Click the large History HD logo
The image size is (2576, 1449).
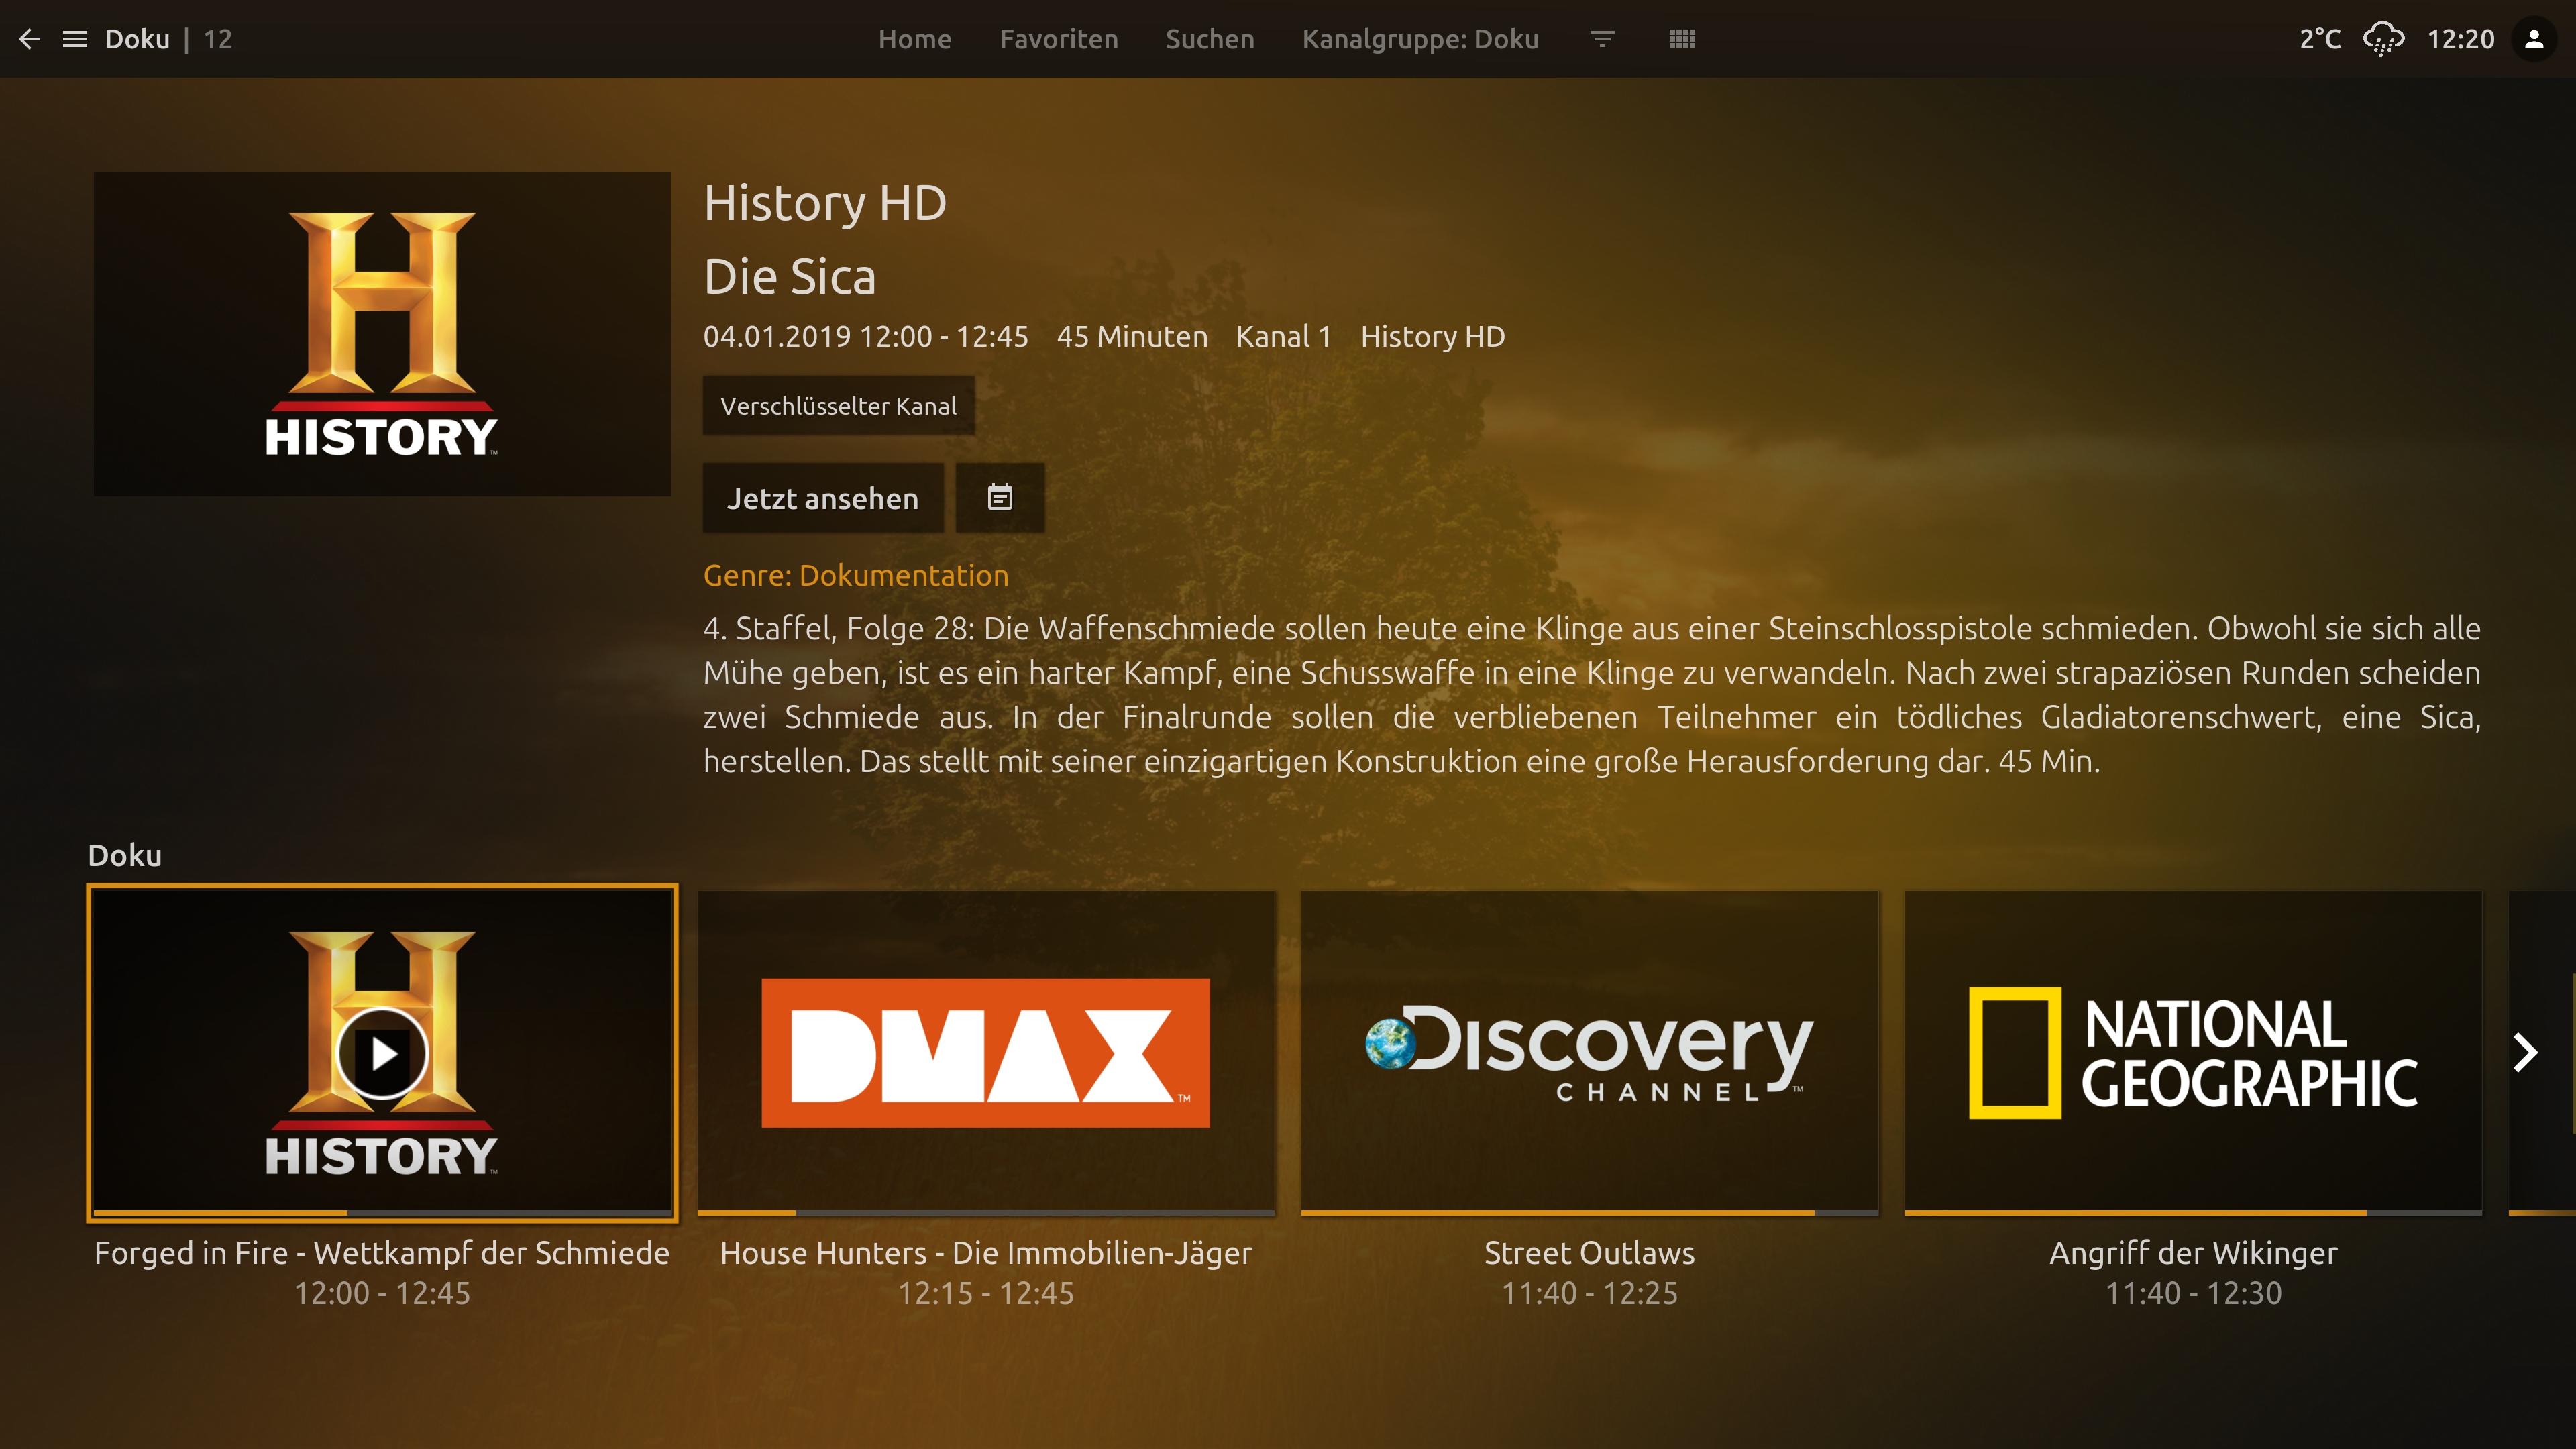click(382, 334)
